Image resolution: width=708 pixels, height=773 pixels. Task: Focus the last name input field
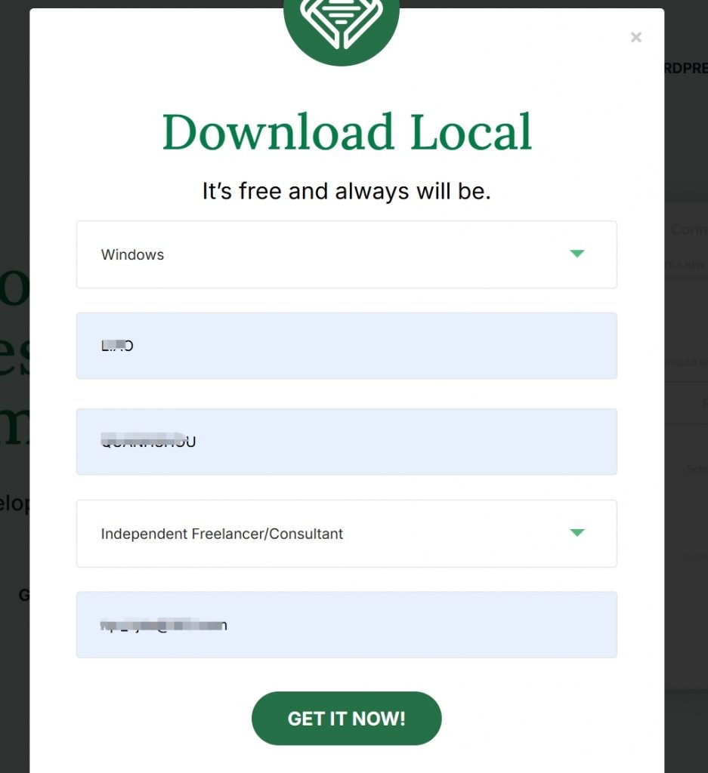pos(346,442)
